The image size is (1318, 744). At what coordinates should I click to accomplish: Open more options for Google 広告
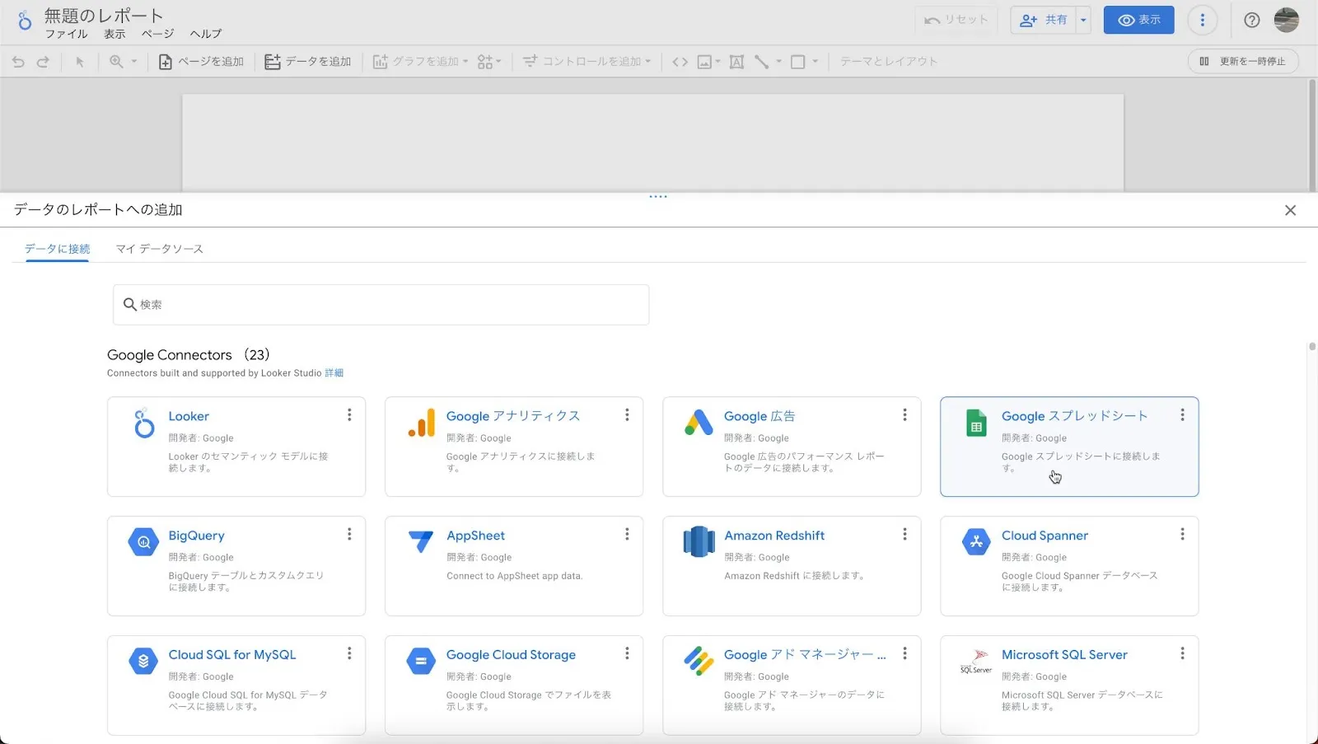[x=904, y=415]
